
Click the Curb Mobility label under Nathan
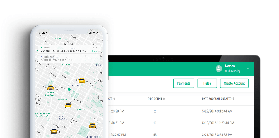(233, 71)
